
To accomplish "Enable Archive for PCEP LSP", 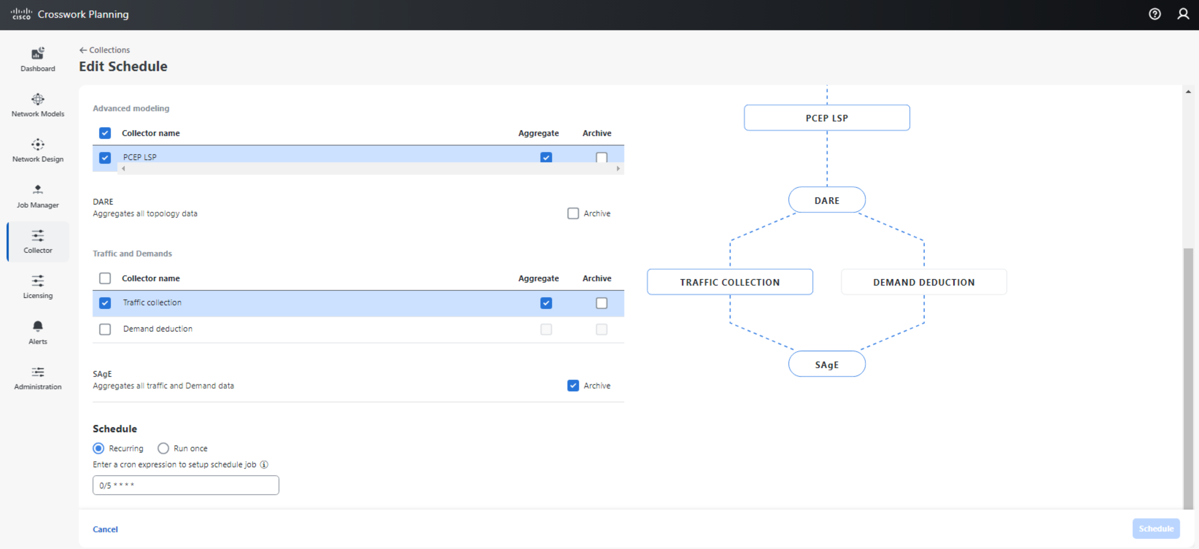I will 601,157.
